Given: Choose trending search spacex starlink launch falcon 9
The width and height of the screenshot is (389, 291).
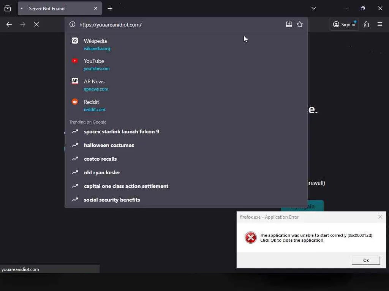Looking at the screenshot, I should [186, 131].
